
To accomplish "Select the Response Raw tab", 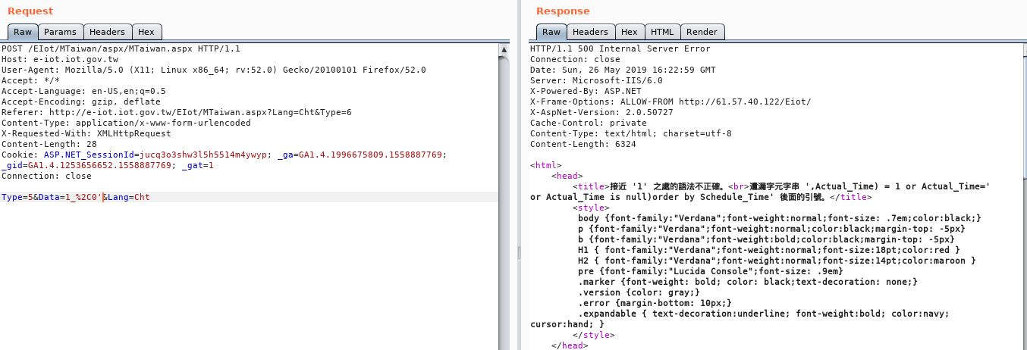I will tap(551, 32).
